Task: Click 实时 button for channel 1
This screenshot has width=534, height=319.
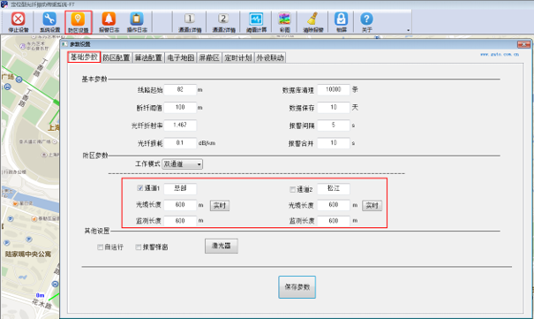Action: coord(220,206)
